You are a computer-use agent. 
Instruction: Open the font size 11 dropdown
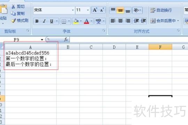(88, 10)
